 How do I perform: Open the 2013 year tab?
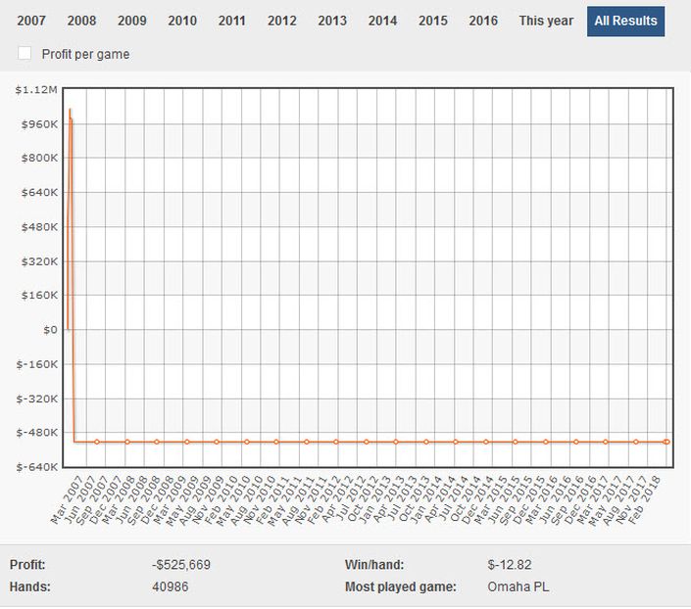[x=332, y=21]
